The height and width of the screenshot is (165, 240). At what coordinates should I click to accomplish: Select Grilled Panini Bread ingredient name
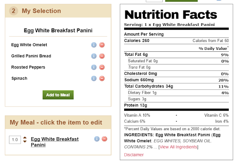pos(31,56)
